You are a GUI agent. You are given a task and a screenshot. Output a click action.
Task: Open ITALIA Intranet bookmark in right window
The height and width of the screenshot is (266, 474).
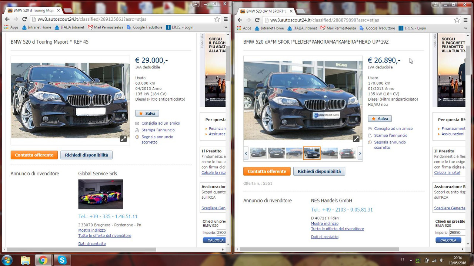[302, 28]
